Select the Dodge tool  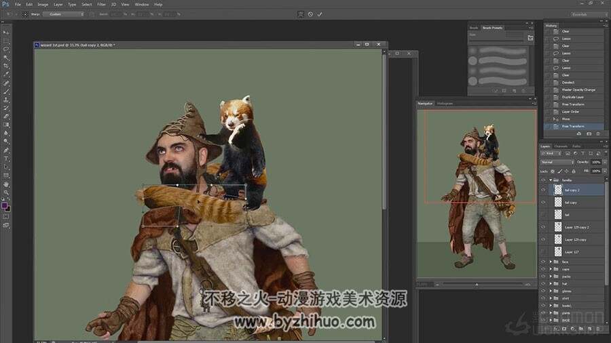(6, 142)
